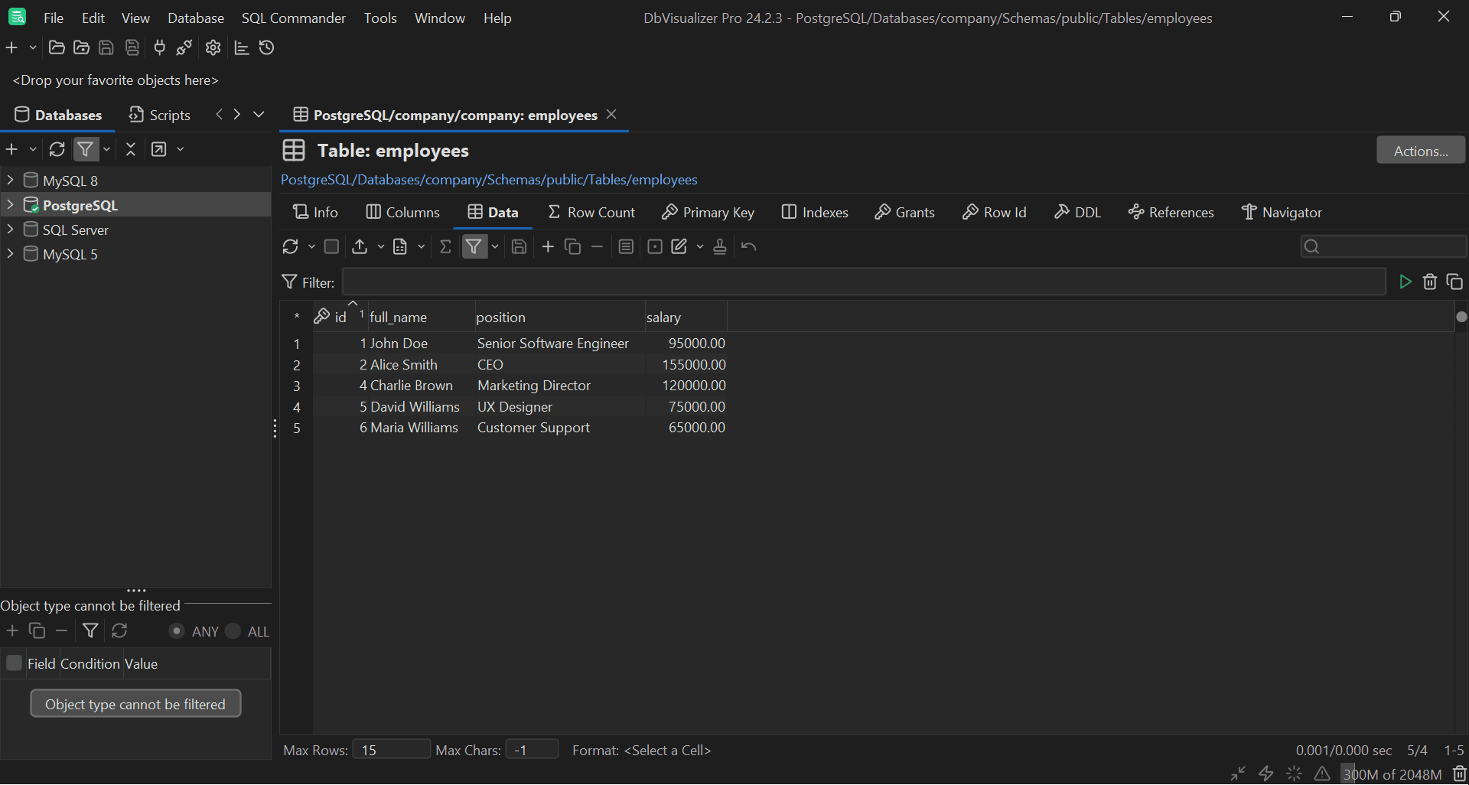Switch to the DDL tab

1077,212
